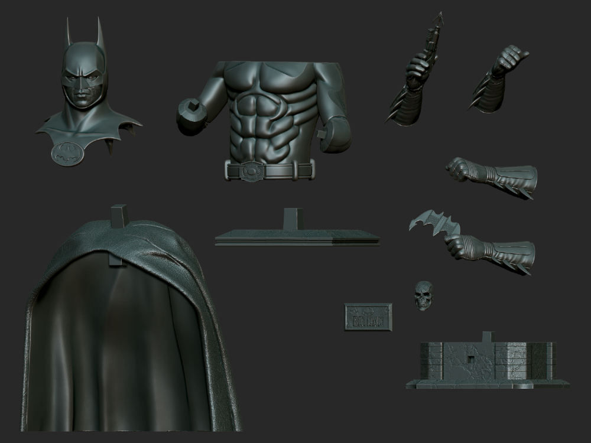Select the small skull part
This screenshot has width=591, height=443.
424,296
